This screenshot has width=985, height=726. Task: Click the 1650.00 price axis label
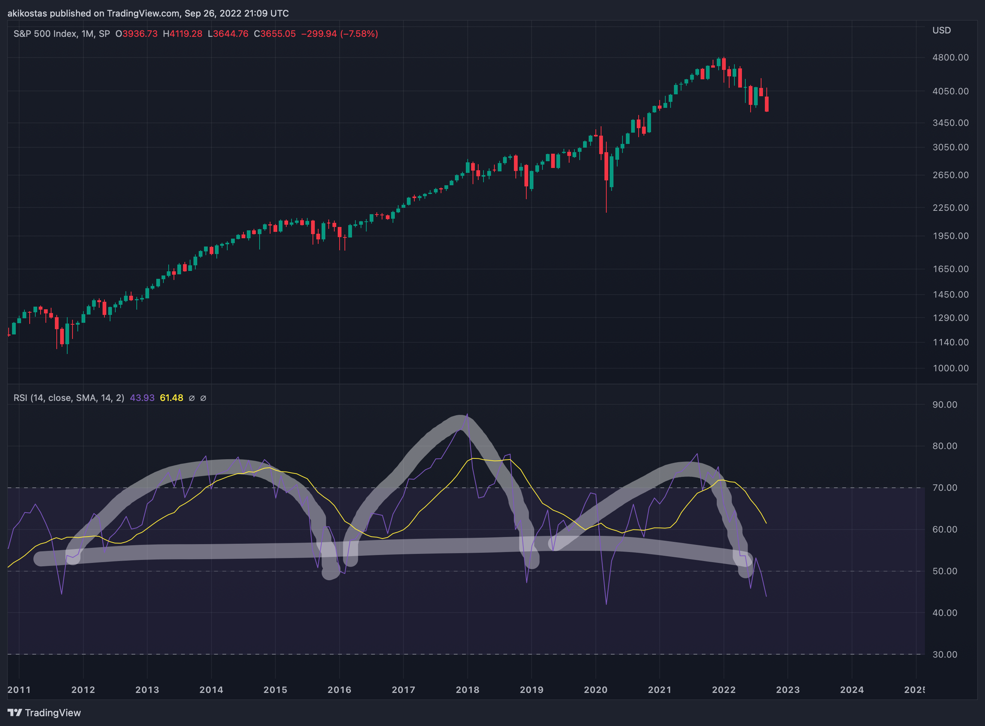[x=950, y=269]
